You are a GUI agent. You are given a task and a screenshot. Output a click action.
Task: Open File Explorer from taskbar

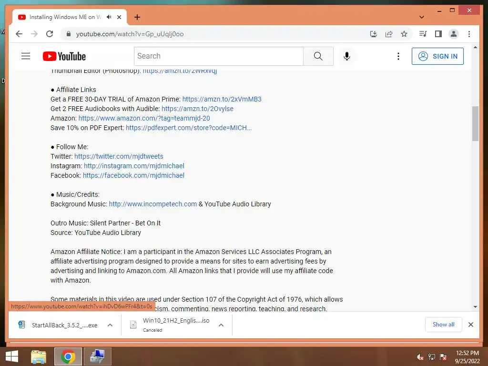click(39, 356)
